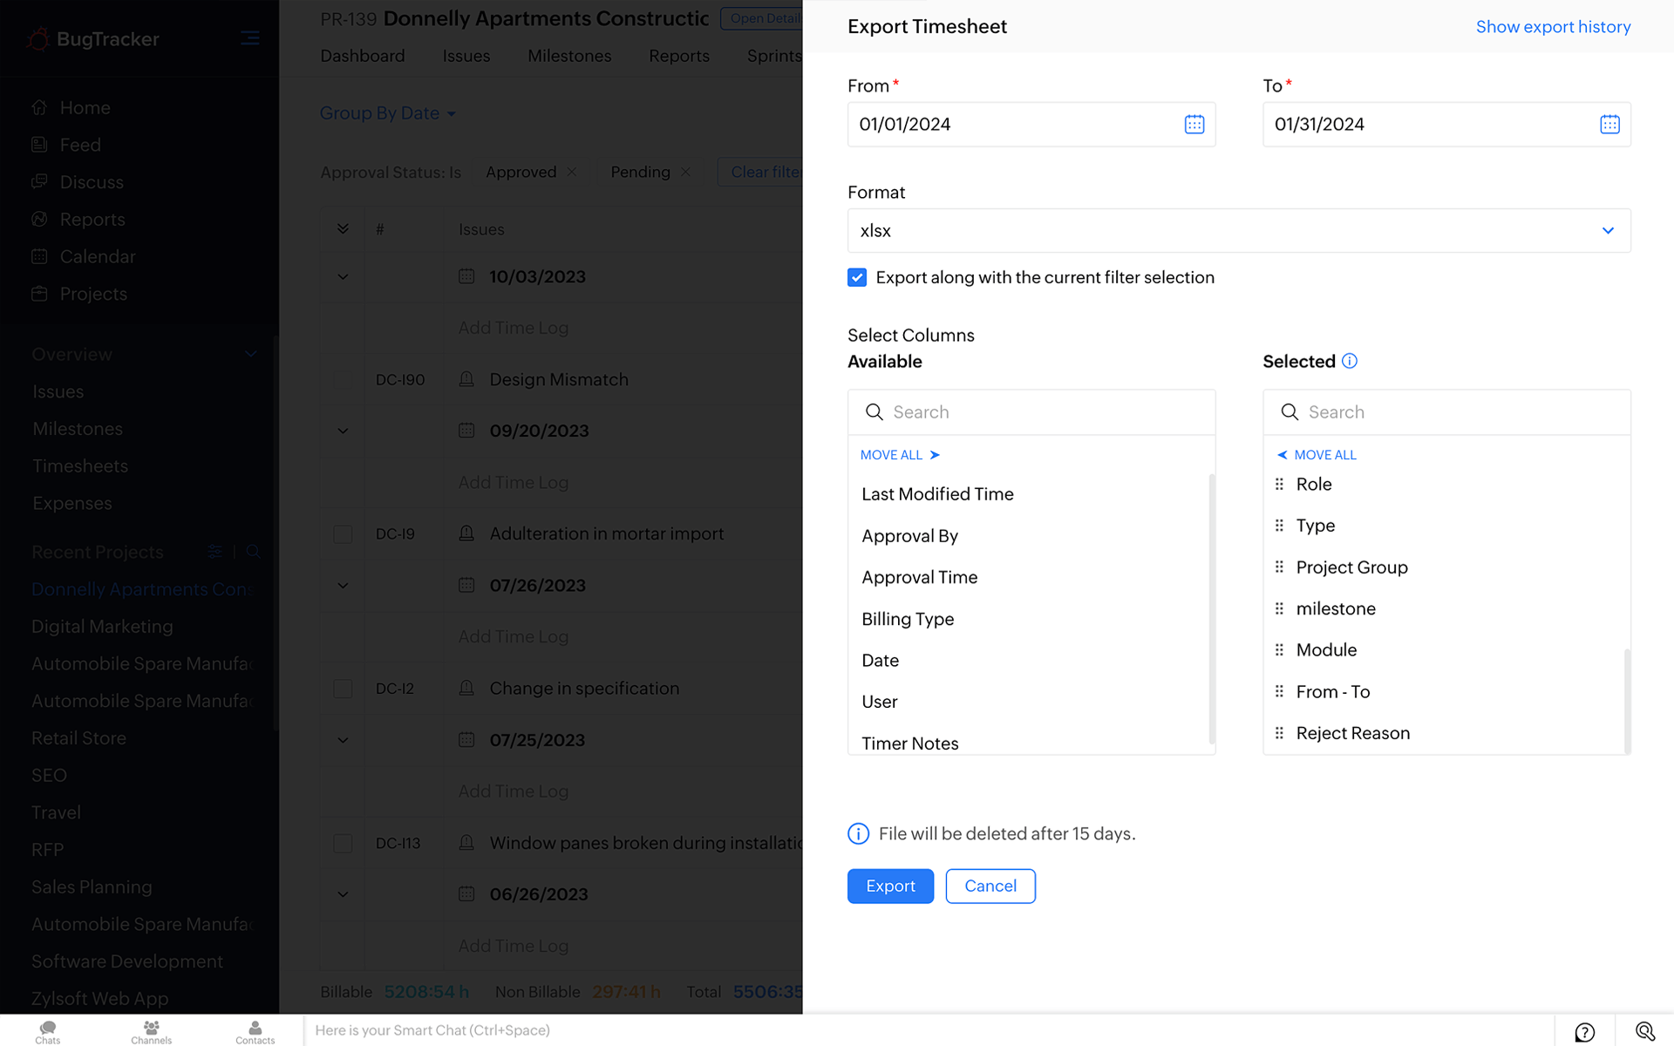Click drag handle beside Project Group
This screenshot has height=1046, width=1674.
[x=1279, y=567]
